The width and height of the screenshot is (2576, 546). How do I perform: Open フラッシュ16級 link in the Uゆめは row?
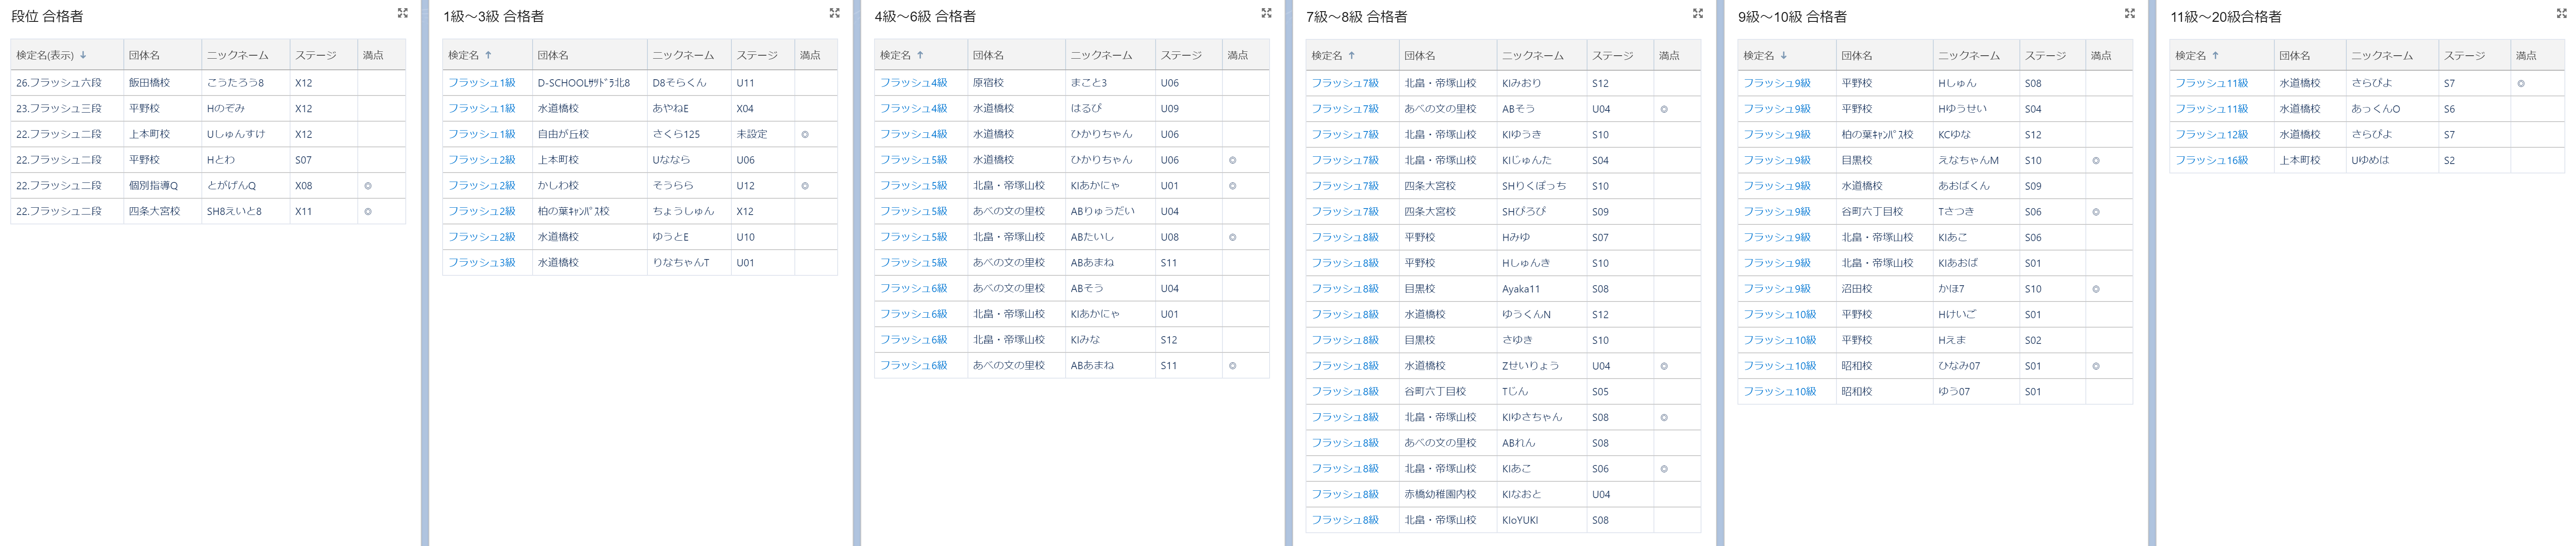pyautogui.click(x=2212, y=160)
